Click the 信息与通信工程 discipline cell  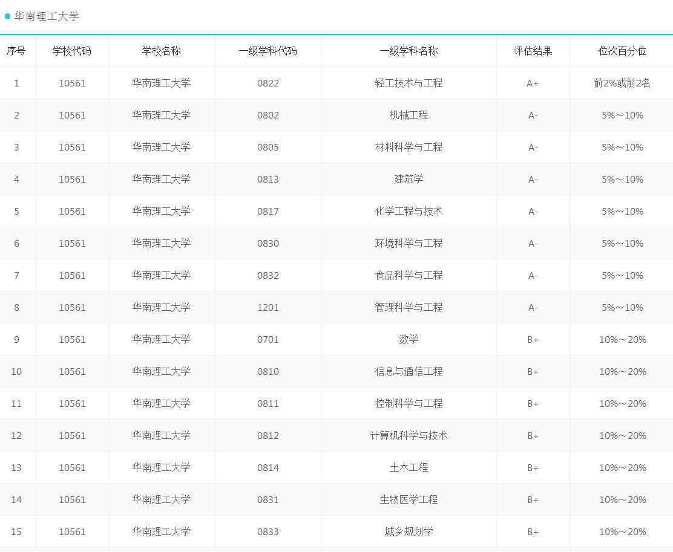(x=409, y=371)
